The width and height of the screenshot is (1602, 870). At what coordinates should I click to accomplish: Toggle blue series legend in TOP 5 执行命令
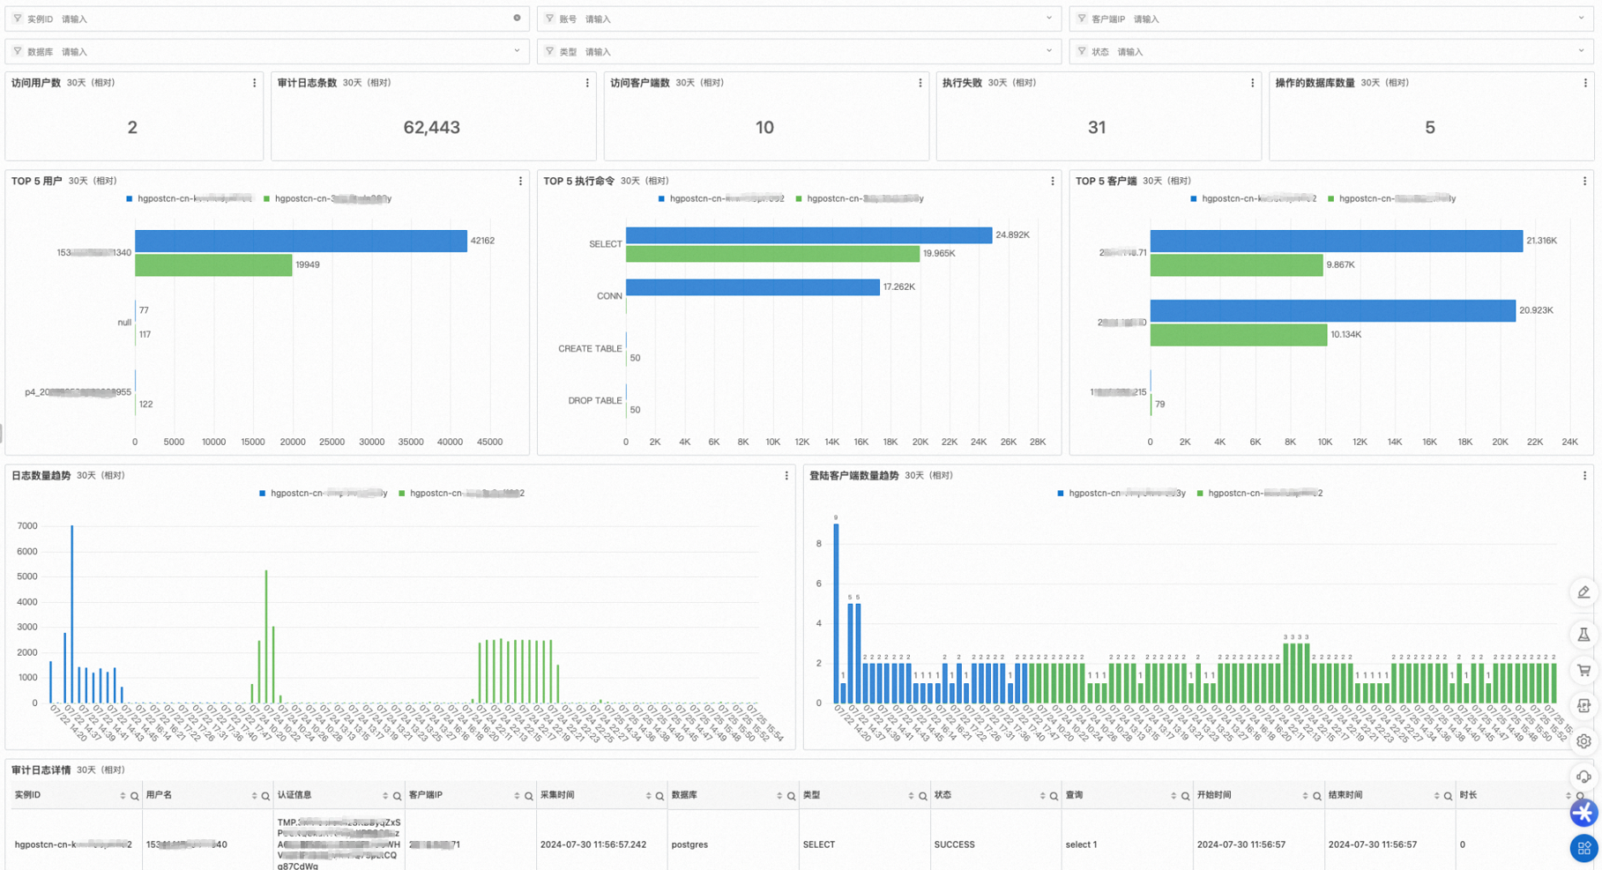coord(721,198)
